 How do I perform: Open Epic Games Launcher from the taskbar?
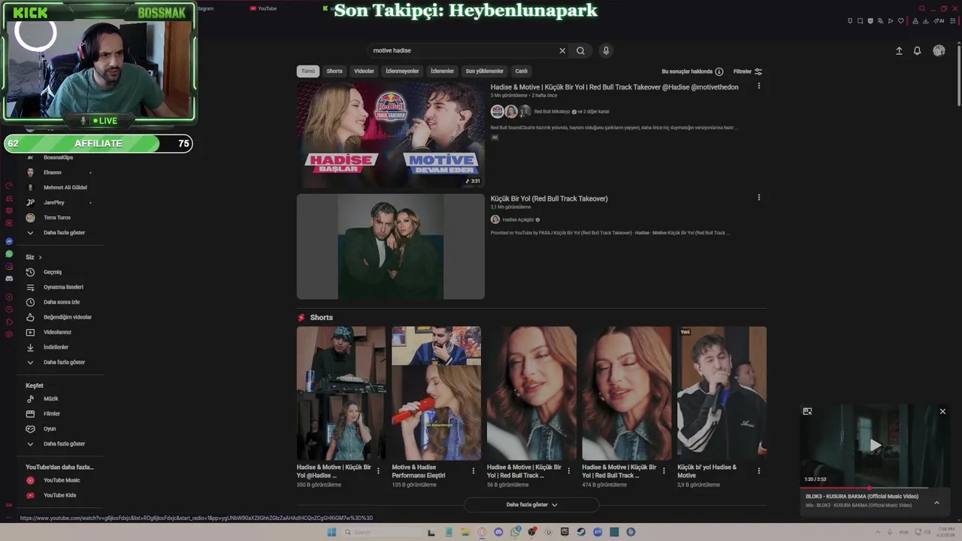click(564, 532)
